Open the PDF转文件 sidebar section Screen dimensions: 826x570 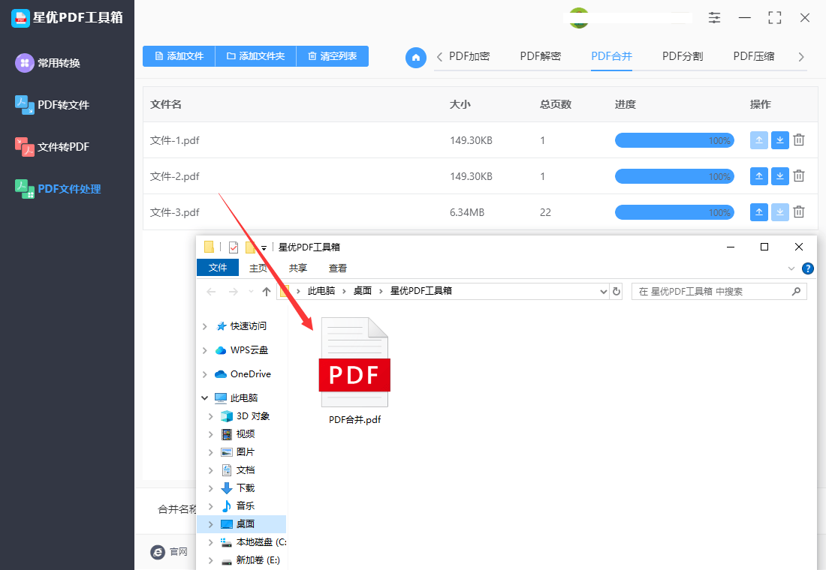click(x=52, y=105)
